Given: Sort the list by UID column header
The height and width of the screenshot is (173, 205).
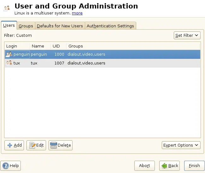Looking at the screenshot, I should [56, 46].
